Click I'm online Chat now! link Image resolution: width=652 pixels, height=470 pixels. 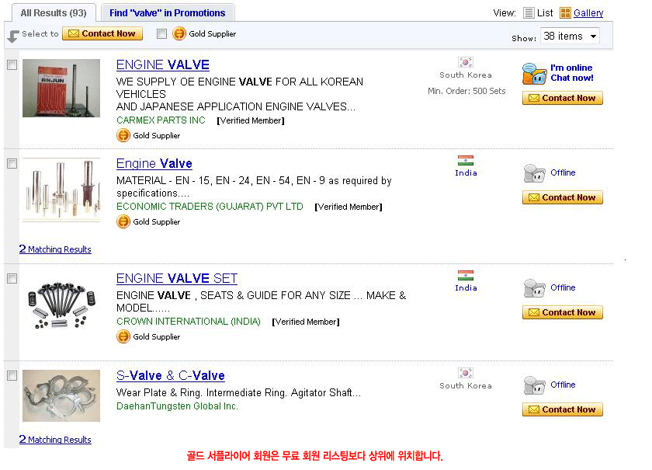point(572,73)
